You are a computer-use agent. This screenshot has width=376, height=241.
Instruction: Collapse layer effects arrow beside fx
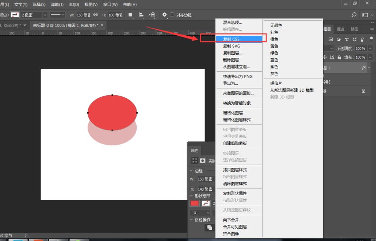[x=369, y=68]
